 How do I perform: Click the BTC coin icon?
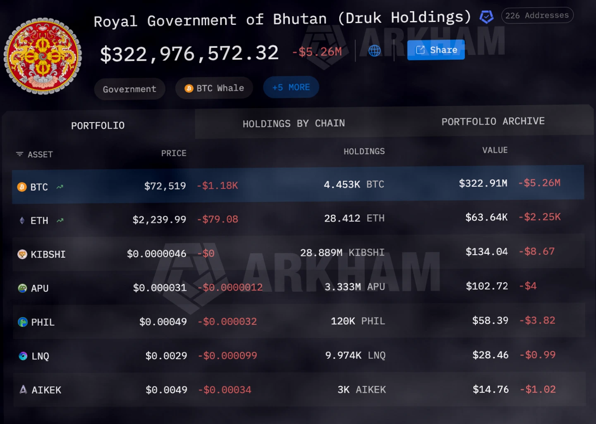pos(22,187)
